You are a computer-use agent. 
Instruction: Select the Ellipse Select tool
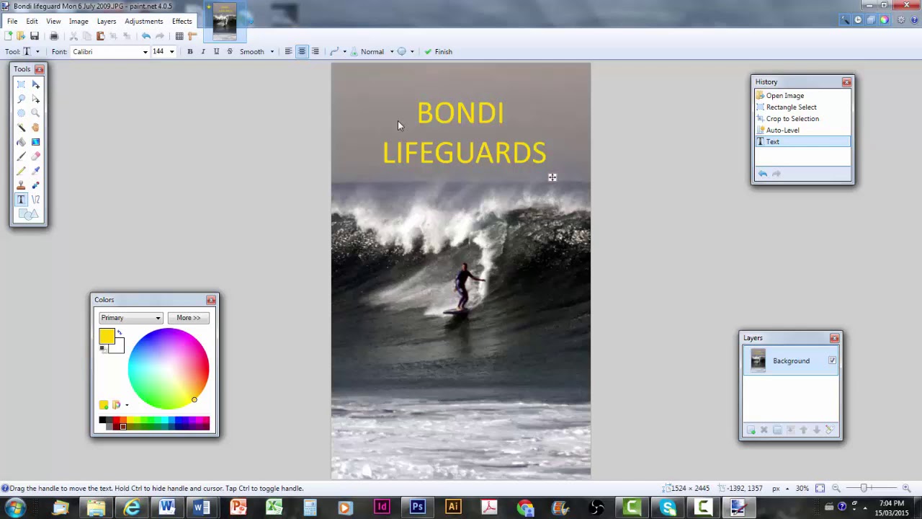21,113
